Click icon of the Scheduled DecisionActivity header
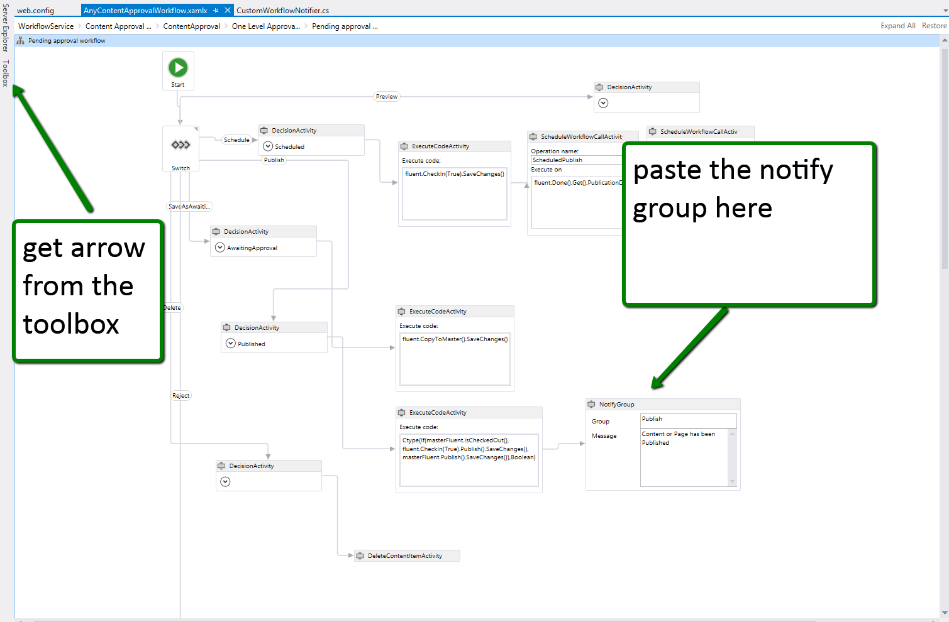The width and height of the screenshot is (949, 622). pos(264,130)
